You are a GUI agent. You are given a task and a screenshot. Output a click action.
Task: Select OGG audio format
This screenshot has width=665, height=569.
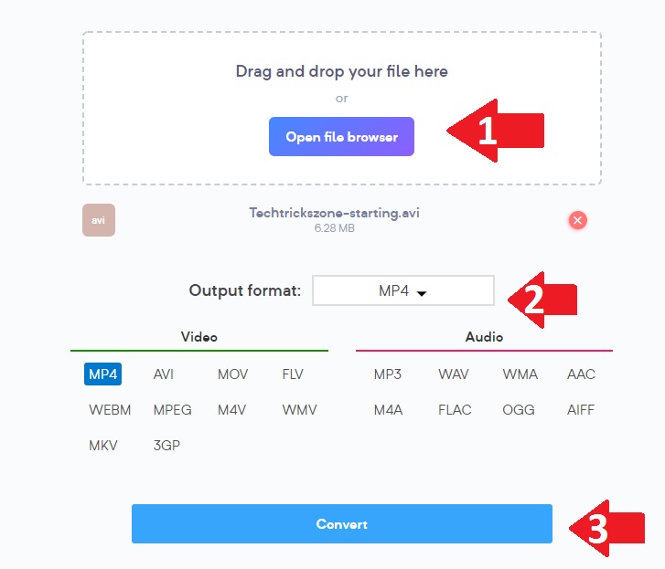(519, 410)
